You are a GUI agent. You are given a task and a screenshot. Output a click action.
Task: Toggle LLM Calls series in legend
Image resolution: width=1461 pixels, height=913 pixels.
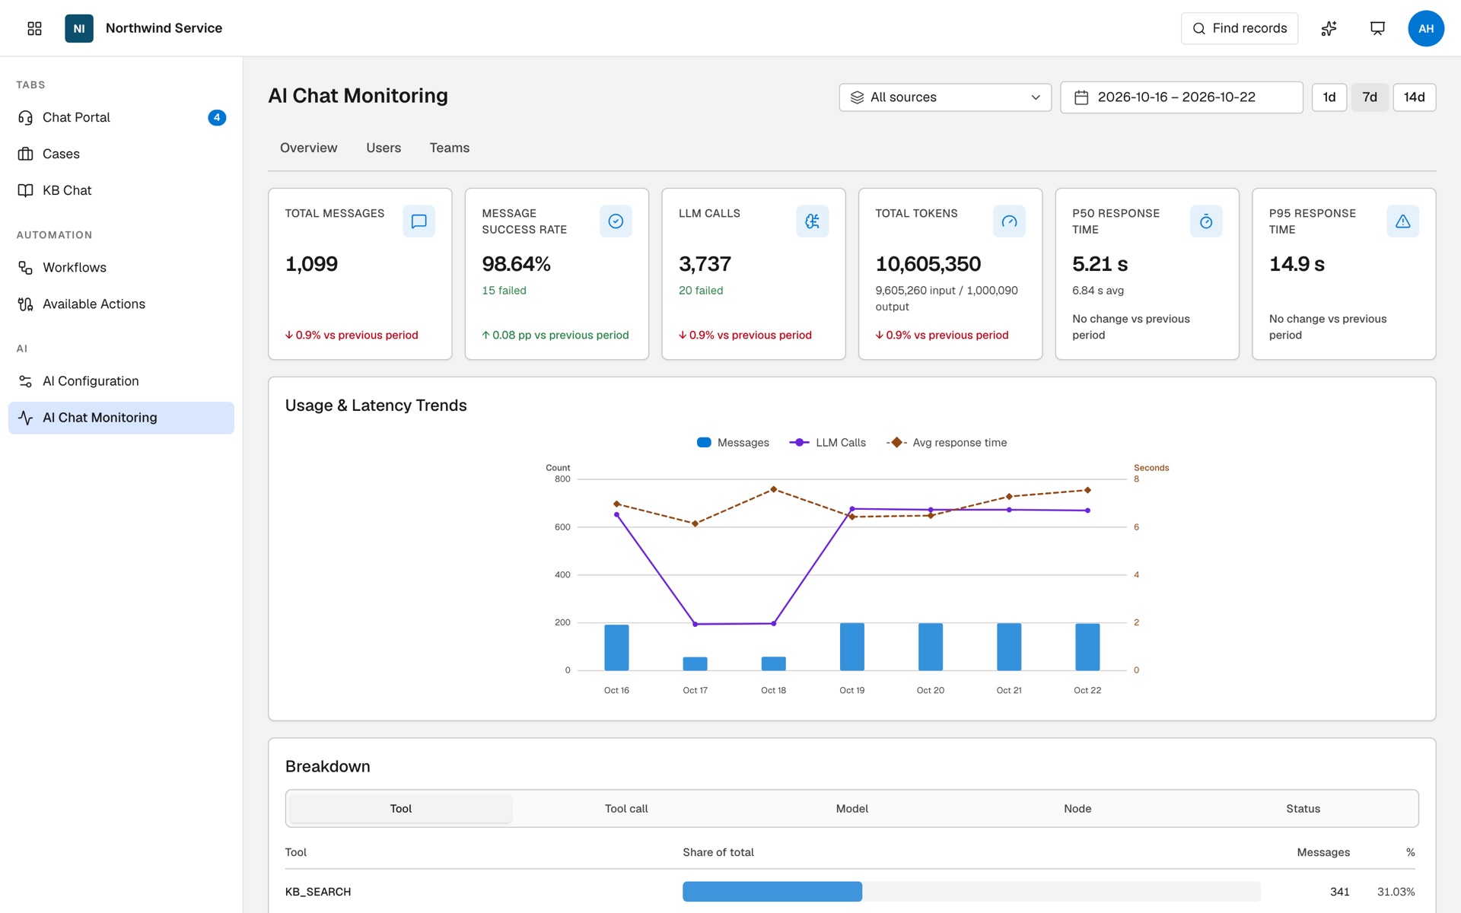(x=828, y=443)
